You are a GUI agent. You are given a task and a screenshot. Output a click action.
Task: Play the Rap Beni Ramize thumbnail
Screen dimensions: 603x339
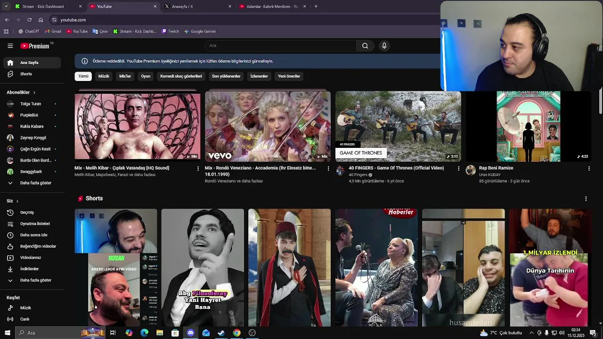(x=528, y=127)
